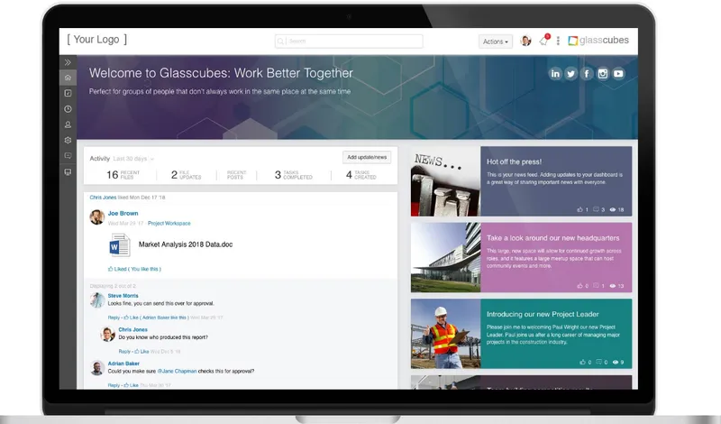
Task: Open Chris Jones commenter name link
Action: 132,329
